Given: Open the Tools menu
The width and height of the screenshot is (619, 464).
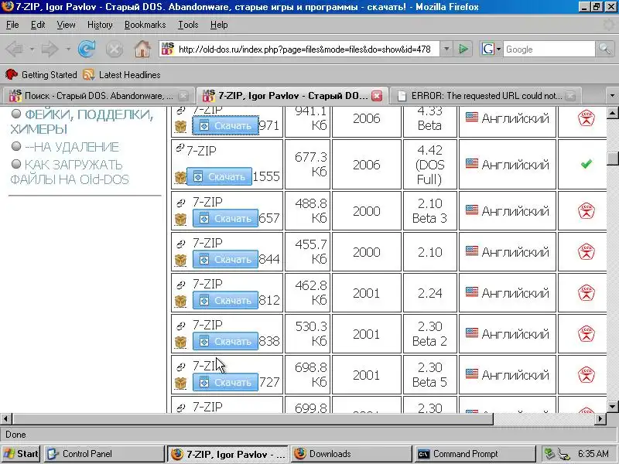Looking at the screenshot, I should pos(188,25).
